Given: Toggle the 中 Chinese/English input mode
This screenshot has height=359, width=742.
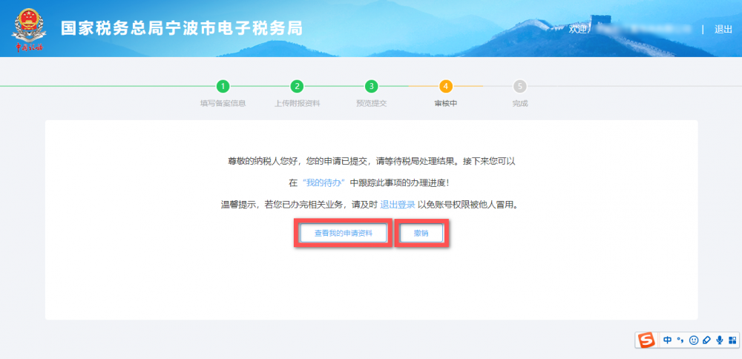Looking at the screenshot, I should (x=668, y=340).
